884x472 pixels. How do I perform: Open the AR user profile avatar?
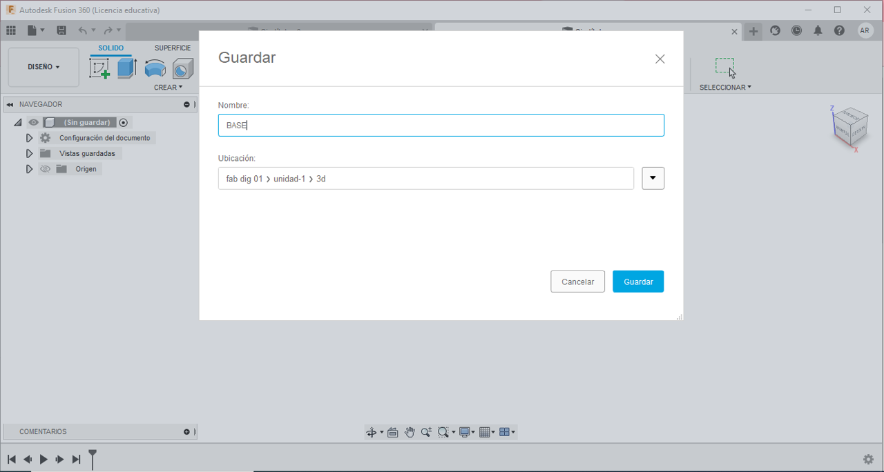click(x=865, y=30)
